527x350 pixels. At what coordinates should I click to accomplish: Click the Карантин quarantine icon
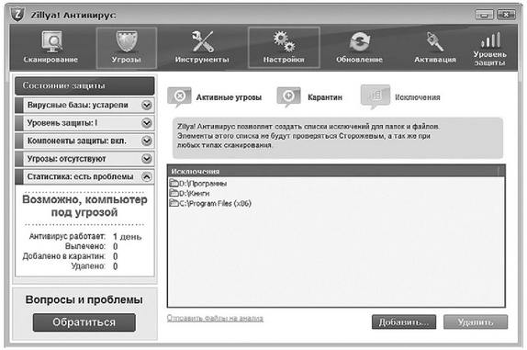point(288,97)
